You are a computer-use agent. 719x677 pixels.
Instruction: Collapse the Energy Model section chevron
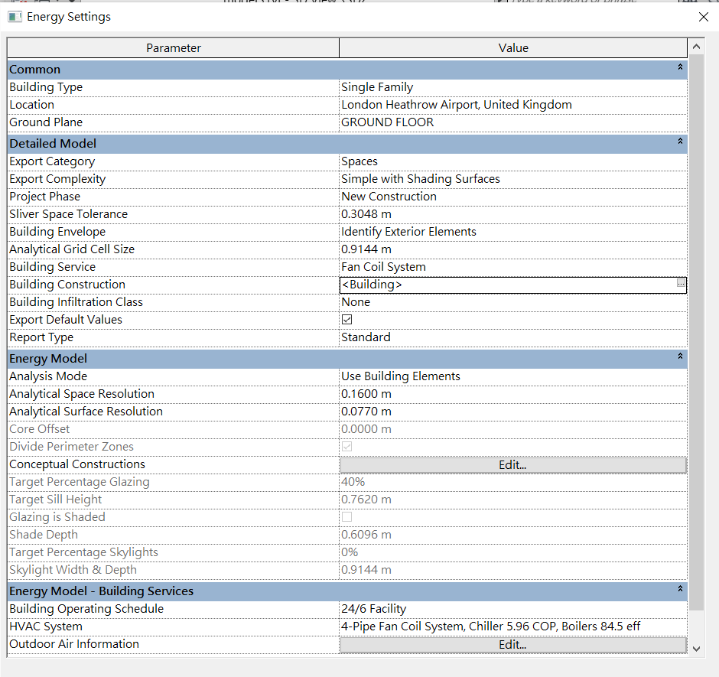pos(679,357)
